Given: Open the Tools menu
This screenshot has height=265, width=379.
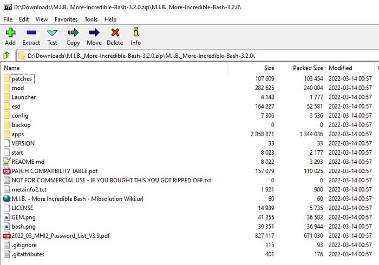Looking at the screenshot, I should click(90, 19).
